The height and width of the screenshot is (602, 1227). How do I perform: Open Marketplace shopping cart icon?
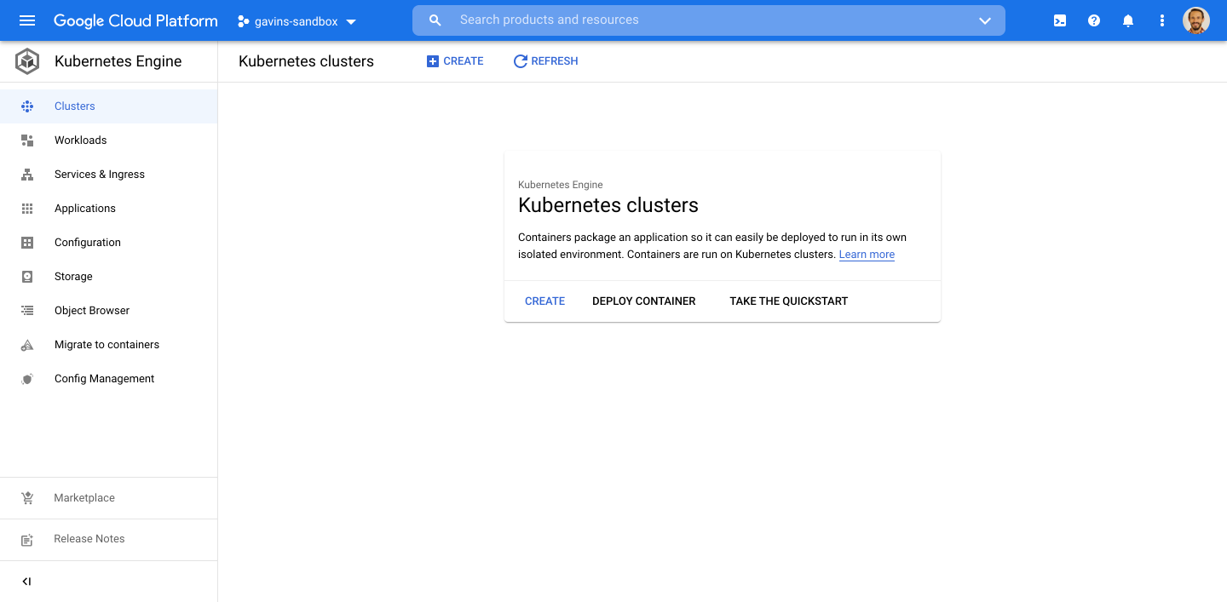[x=27, y=498]
